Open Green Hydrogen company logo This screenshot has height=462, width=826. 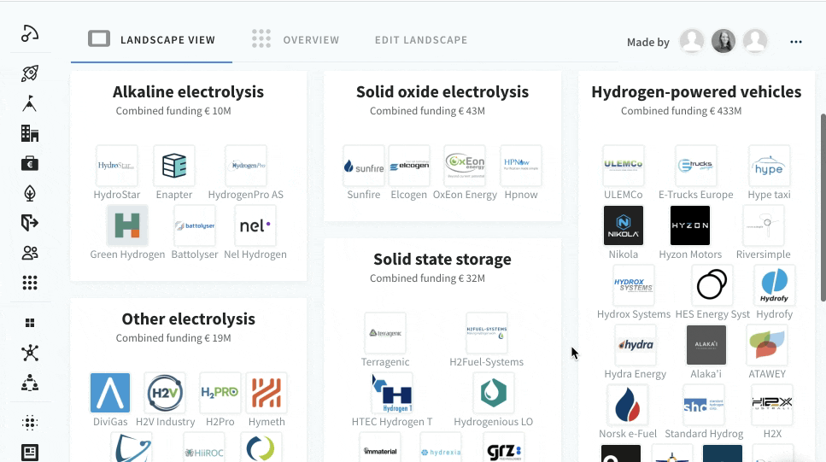(127, 225)
